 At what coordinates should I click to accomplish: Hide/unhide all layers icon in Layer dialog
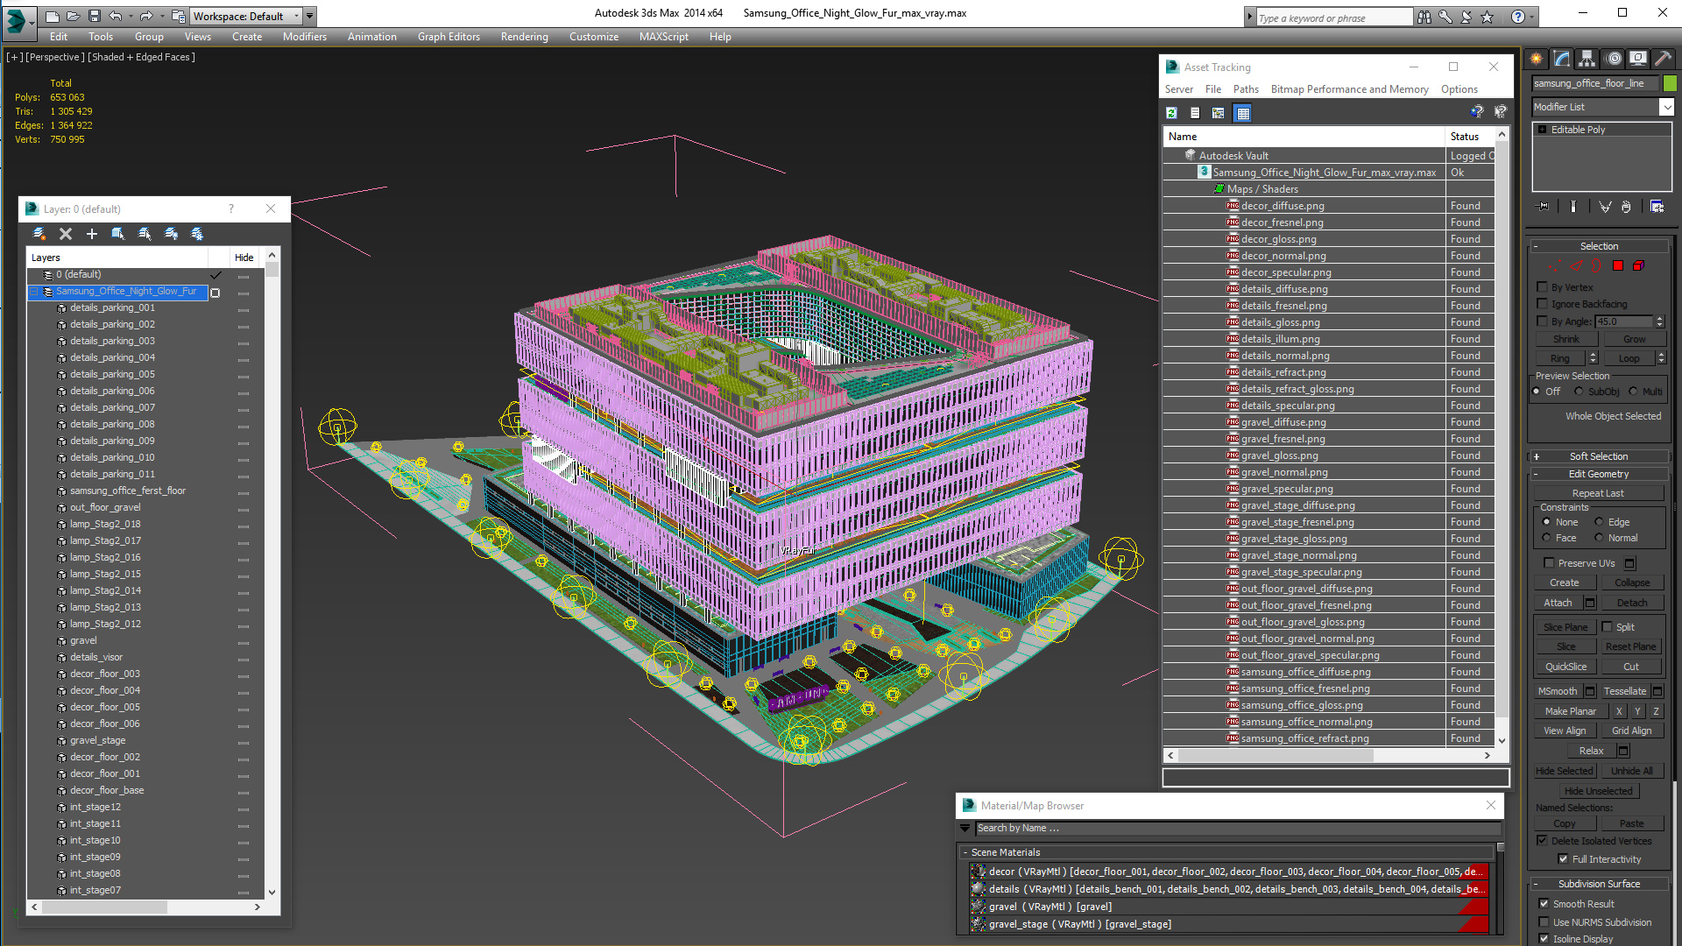(x=171, y=234)
